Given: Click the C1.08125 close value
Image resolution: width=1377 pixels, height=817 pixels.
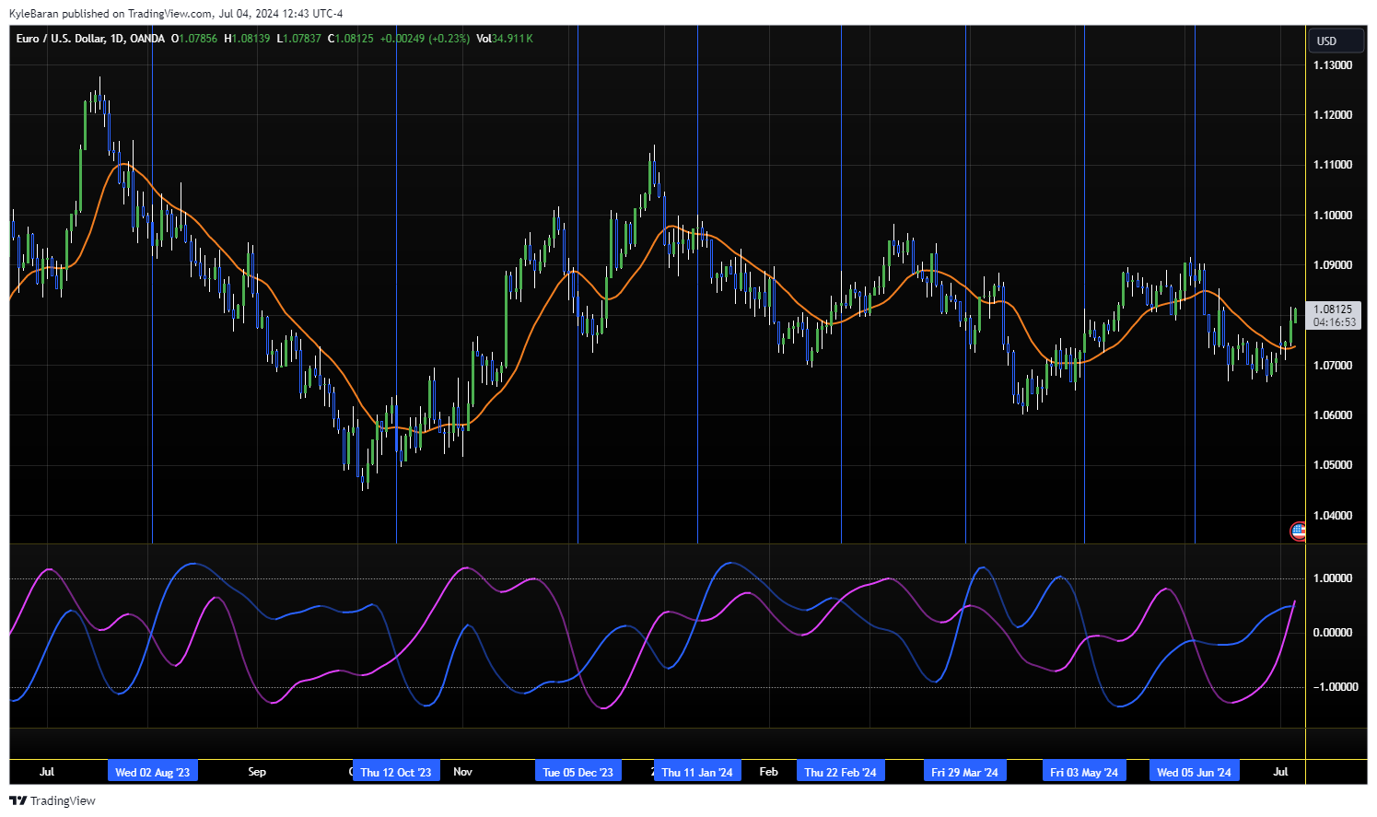Looking at the screenshot, I should pyautogui.click(x=351, y=39).
